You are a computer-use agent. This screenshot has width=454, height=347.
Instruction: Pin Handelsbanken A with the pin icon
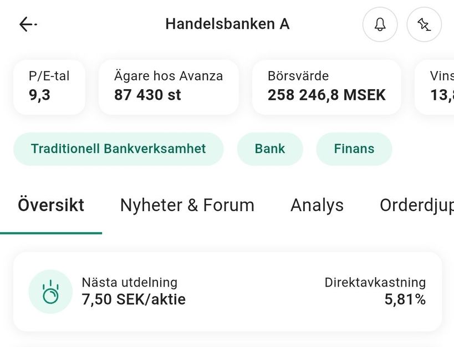tap(424, 25)
